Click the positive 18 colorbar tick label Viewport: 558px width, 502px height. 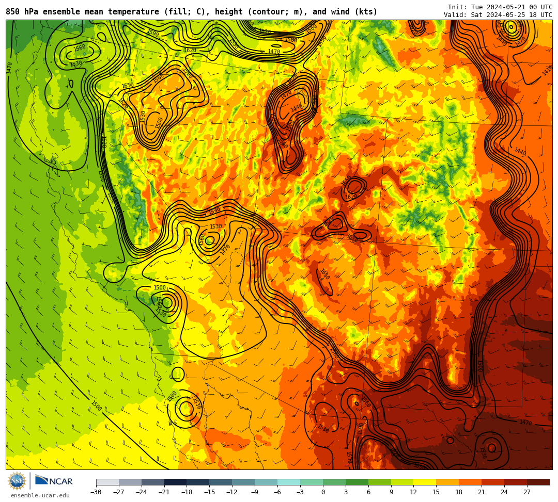click(x=459, y=492)
